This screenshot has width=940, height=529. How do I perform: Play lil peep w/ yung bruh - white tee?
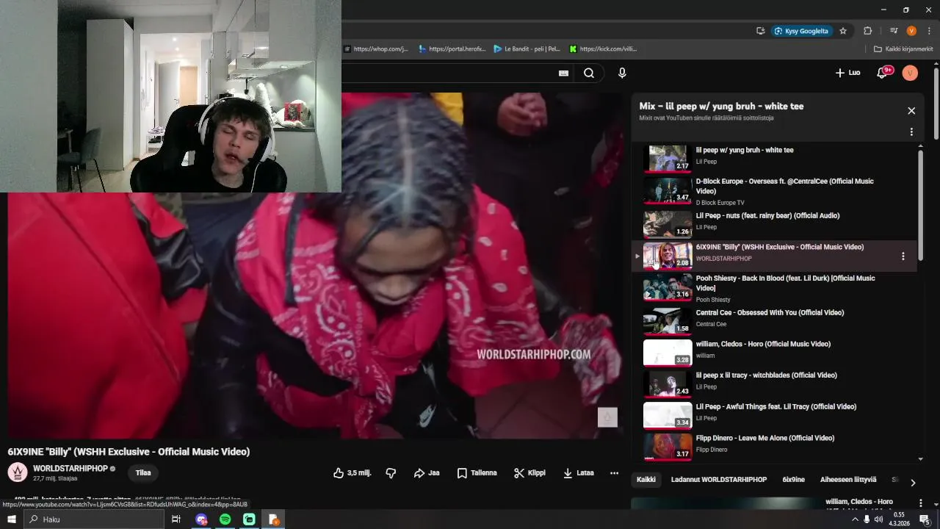(668, 158)
